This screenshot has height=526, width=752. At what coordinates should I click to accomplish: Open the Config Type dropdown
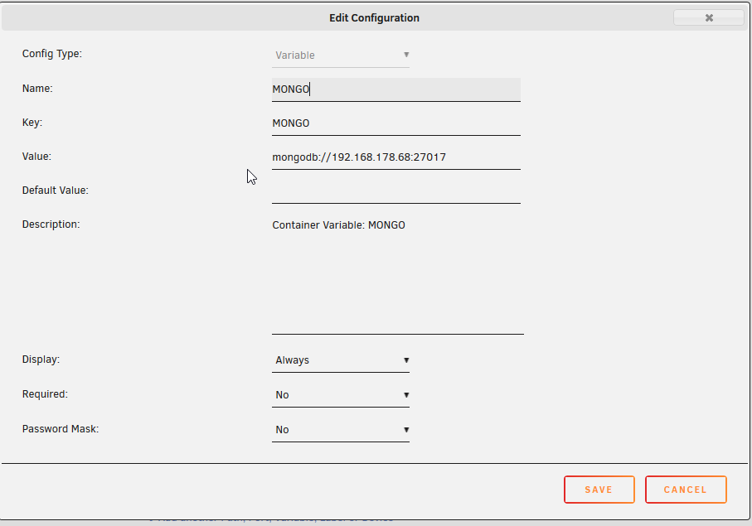(x=341, y=55)
